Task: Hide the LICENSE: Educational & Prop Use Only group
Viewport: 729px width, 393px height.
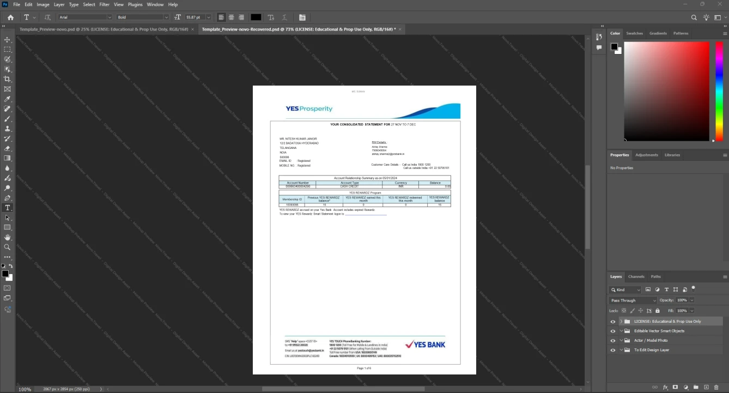Action: pyautogui.click(x=613, y=322)
